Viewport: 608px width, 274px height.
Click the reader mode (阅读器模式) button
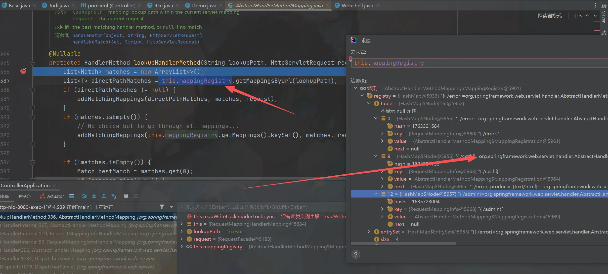point(550,16)
